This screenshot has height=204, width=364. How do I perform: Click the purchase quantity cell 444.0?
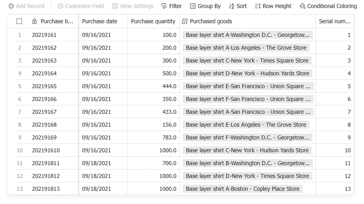(x=154, y=86)
